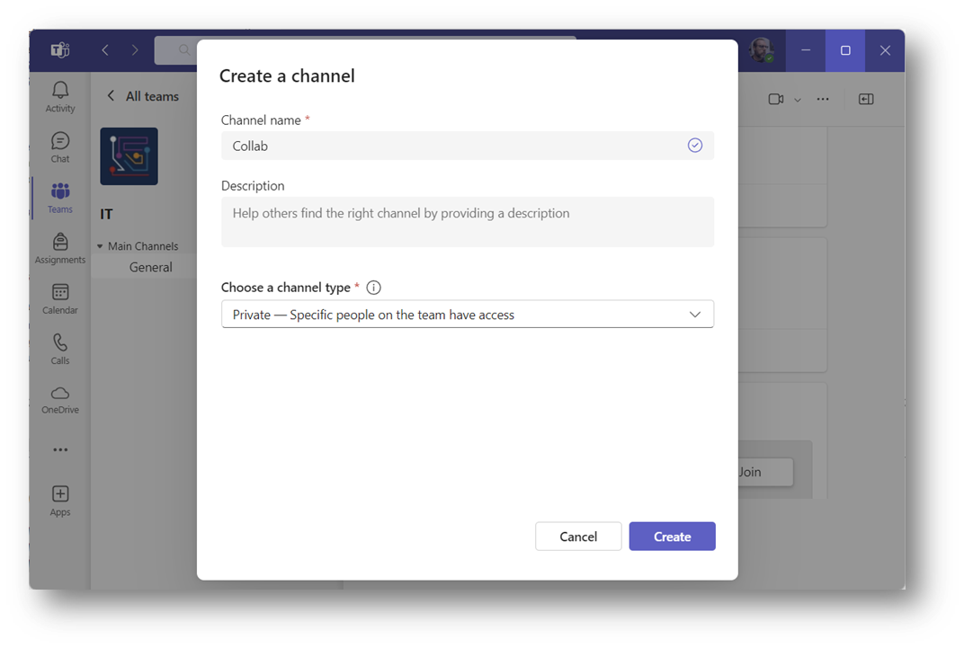Click the Channel name input field

point(454,146)
